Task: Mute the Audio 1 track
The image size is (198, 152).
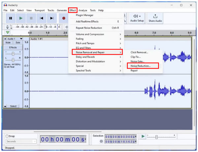Action: 8,43
